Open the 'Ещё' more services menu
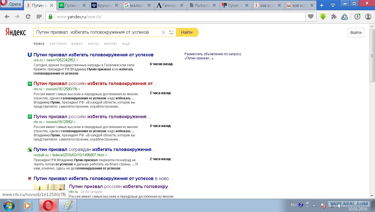This screenshot has width=375, height=212. 126,44
